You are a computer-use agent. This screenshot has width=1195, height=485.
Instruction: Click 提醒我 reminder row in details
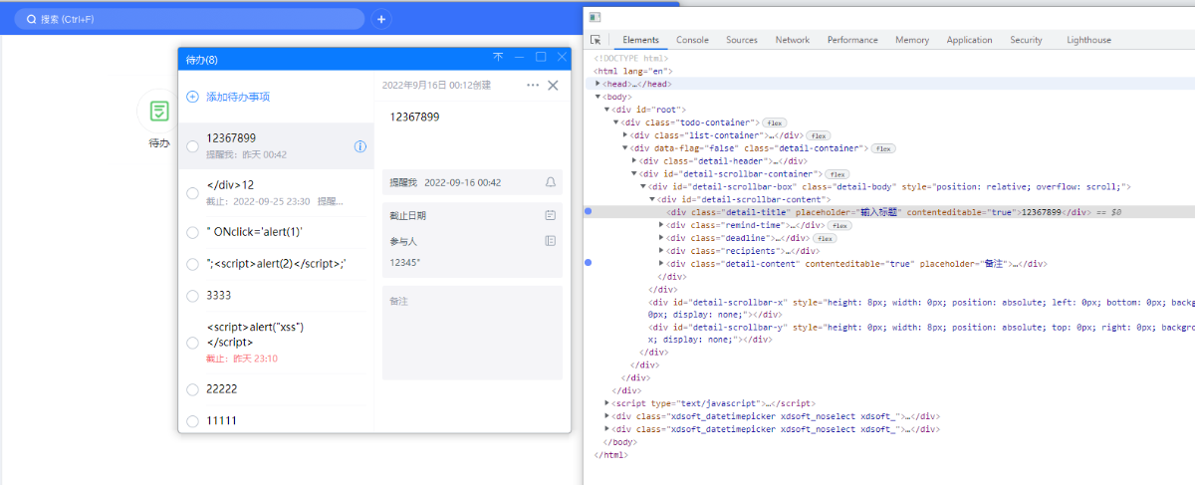coord(472,182)
